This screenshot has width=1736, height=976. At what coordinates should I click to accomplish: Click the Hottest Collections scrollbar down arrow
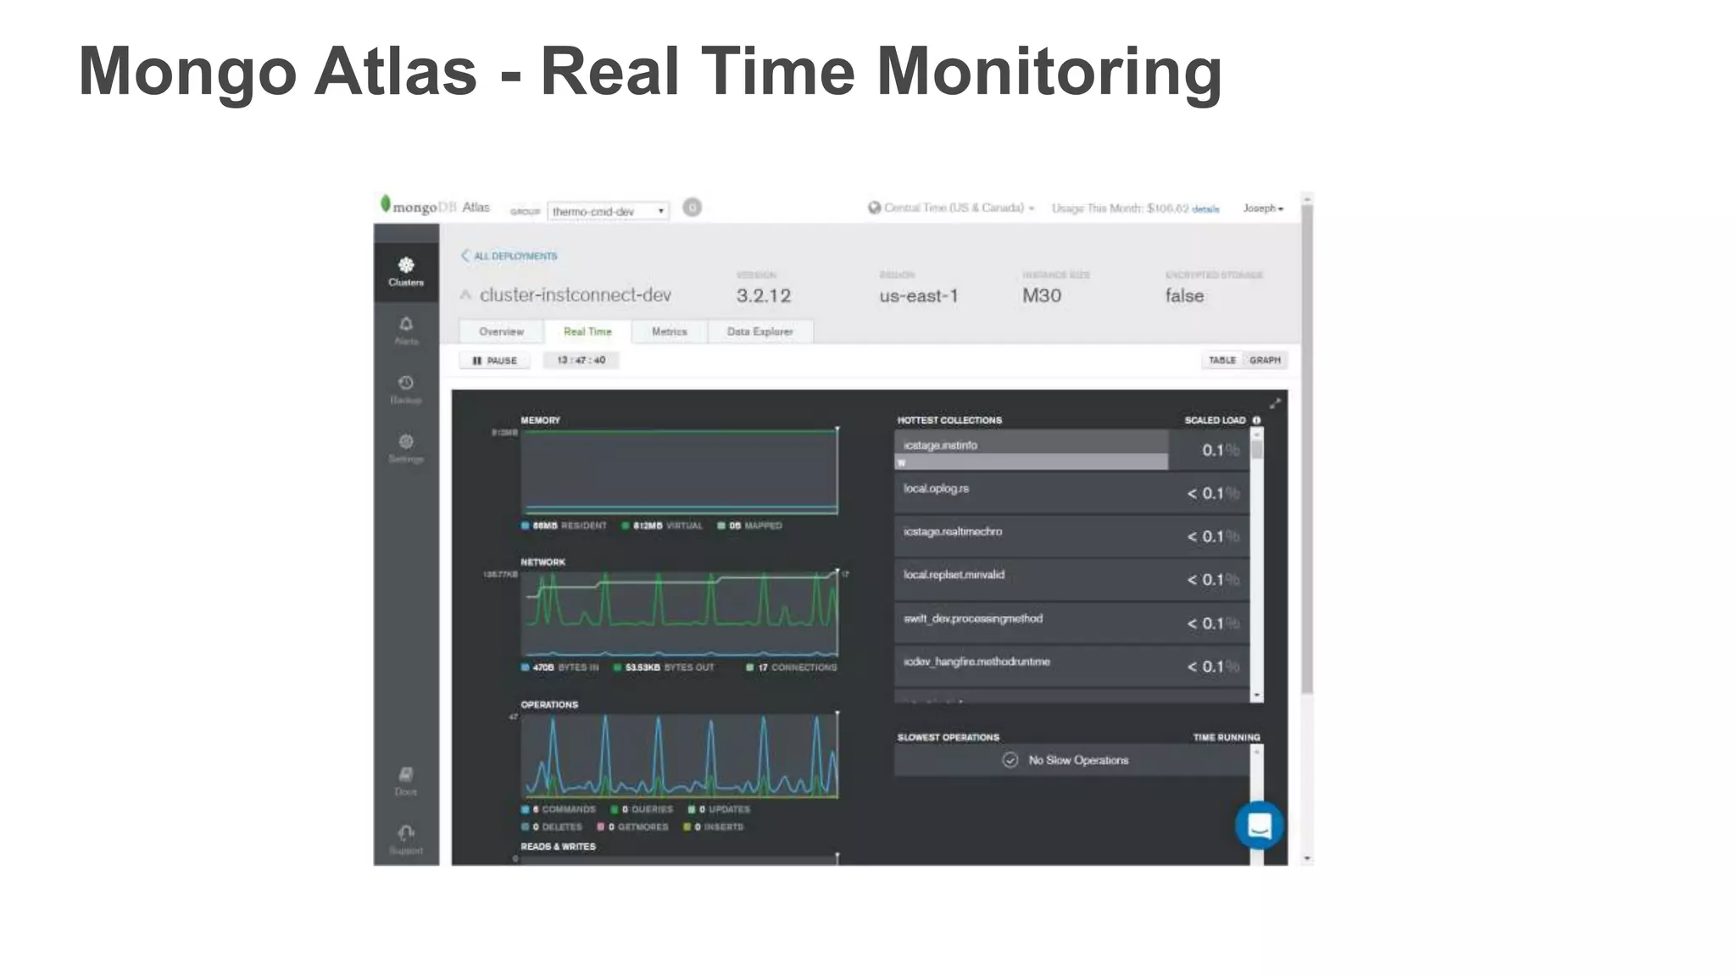(1256, 696)
